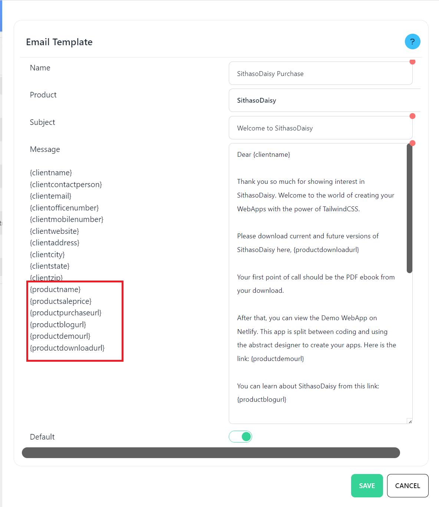
Task: Click the message box vertical scrollbar
Action: tap(409, 208)
